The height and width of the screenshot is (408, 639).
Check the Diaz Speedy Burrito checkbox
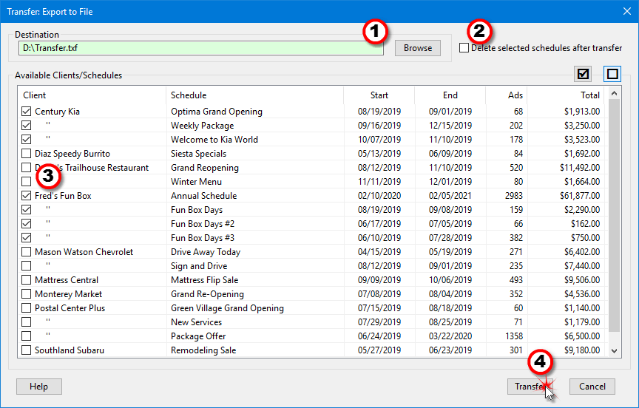click(26, 154)
